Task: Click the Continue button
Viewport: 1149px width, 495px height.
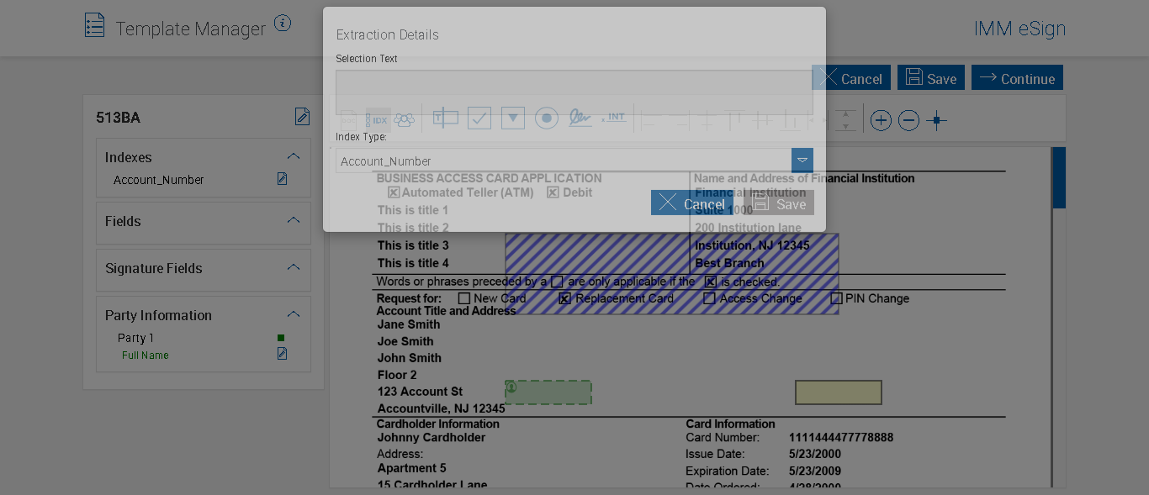Action: pyautogui.click(x=1017, y=77)
